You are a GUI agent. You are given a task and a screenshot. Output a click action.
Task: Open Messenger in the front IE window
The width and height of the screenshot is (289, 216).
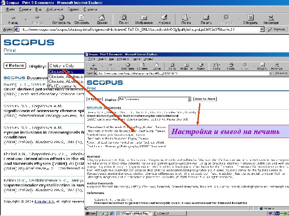pos(277,66)
